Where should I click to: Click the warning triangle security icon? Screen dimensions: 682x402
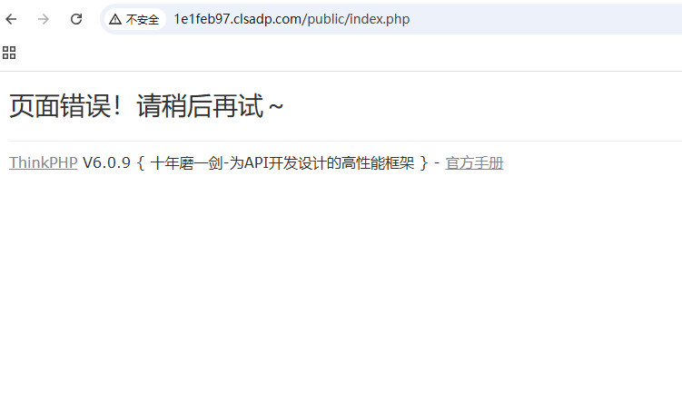pyautogui.click(x=114, y=19)
